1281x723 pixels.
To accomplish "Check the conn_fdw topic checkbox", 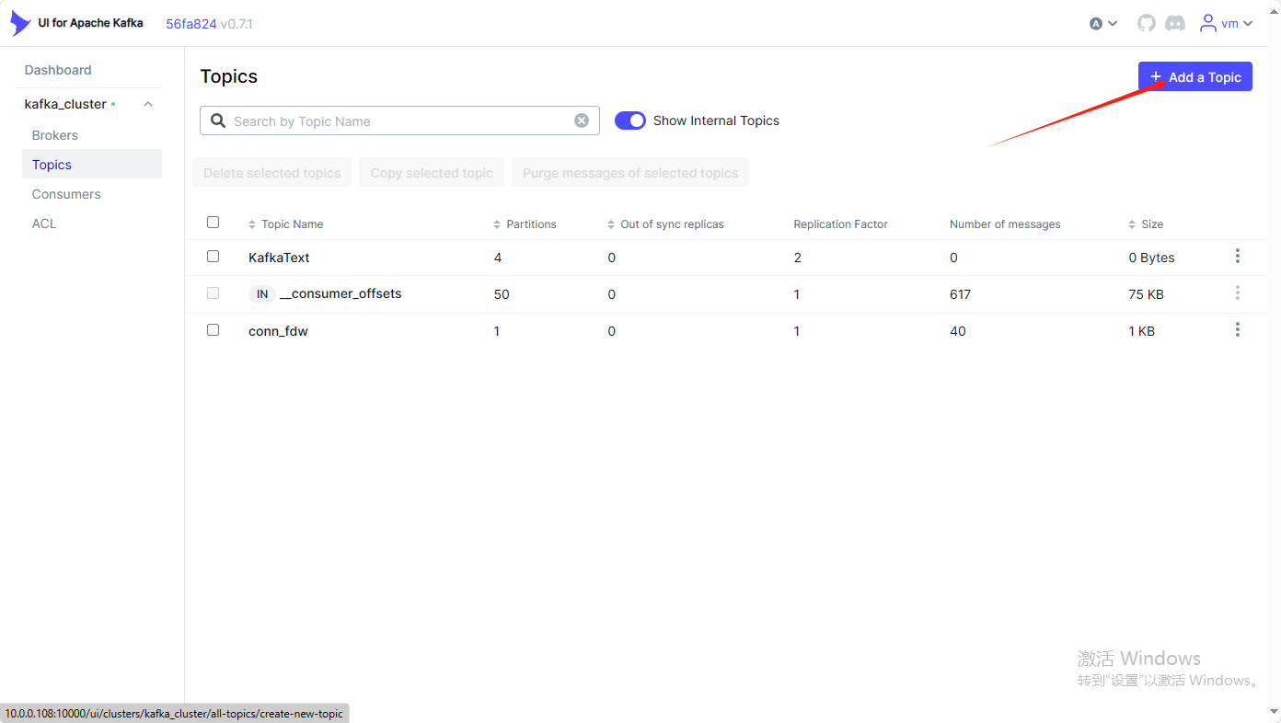I will 213,330.
